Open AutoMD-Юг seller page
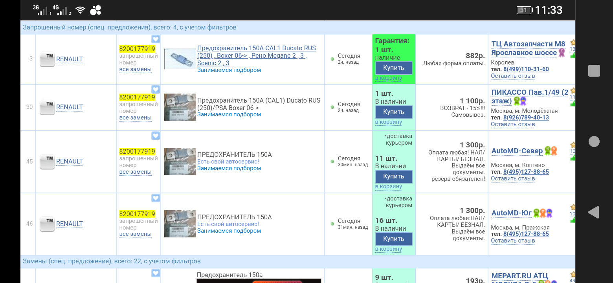This screenshot has height=283, width=613. tap(511, 213)
